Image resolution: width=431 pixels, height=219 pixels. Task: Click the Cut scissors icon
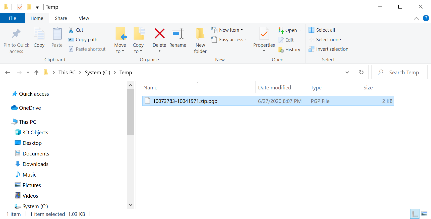tap(71, 30)
